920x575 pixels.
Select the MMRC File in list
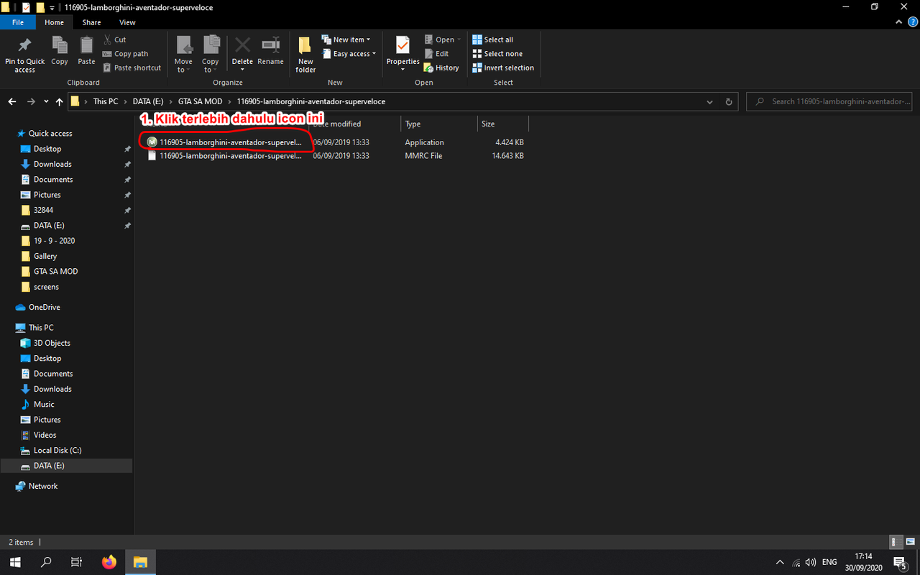point(335,155)
